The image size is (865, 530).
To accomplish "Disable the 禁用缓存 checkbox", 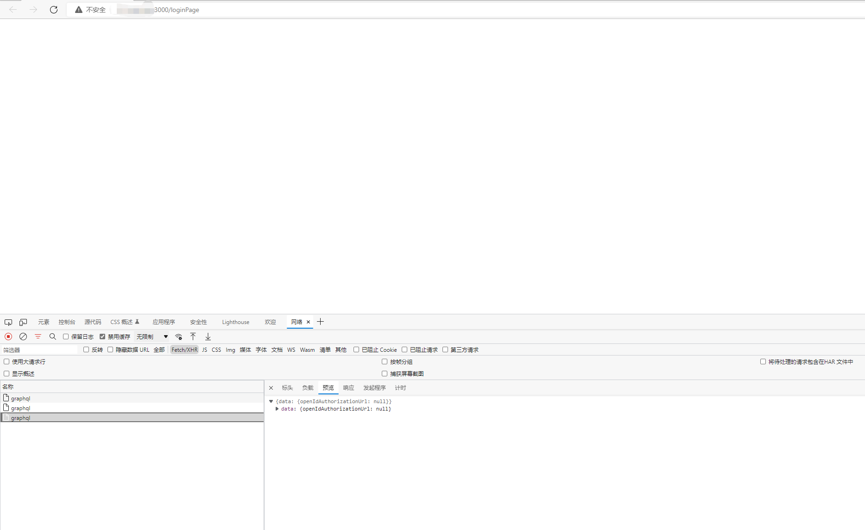I will coord(102,337).
